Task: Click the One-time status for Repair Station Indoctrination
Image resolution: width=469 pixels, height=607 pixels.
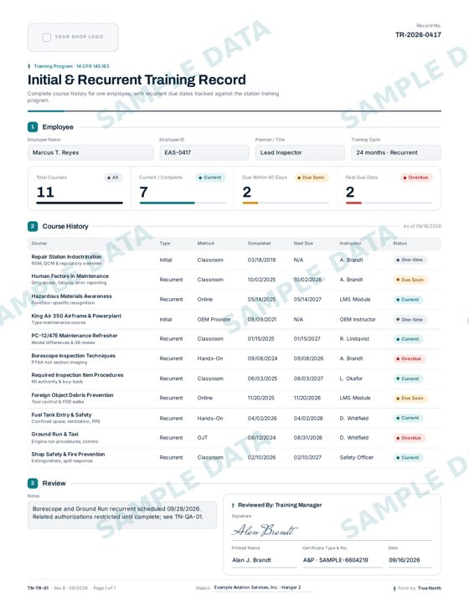Action: [410, 260]
